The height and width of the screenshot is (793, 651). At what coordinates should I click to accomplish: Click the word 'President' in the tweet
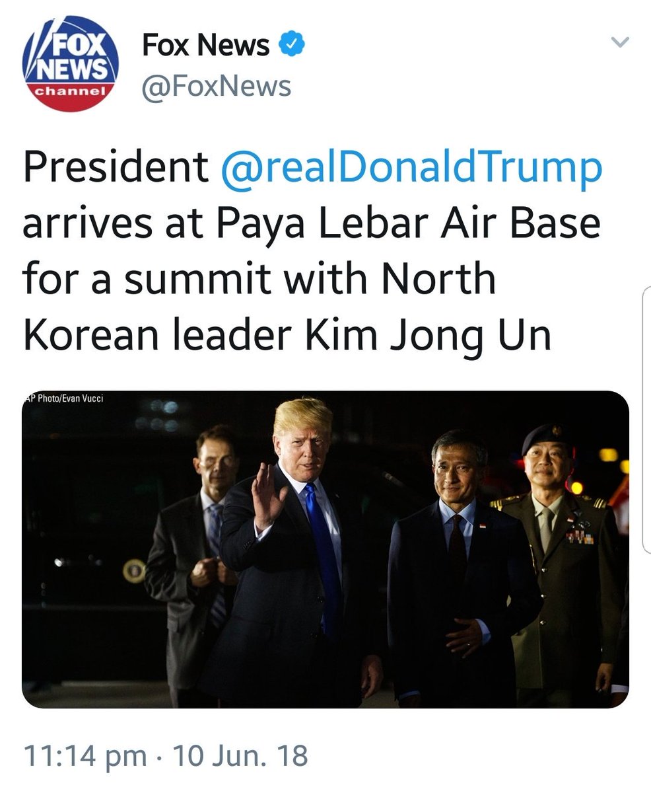[115, 169]
